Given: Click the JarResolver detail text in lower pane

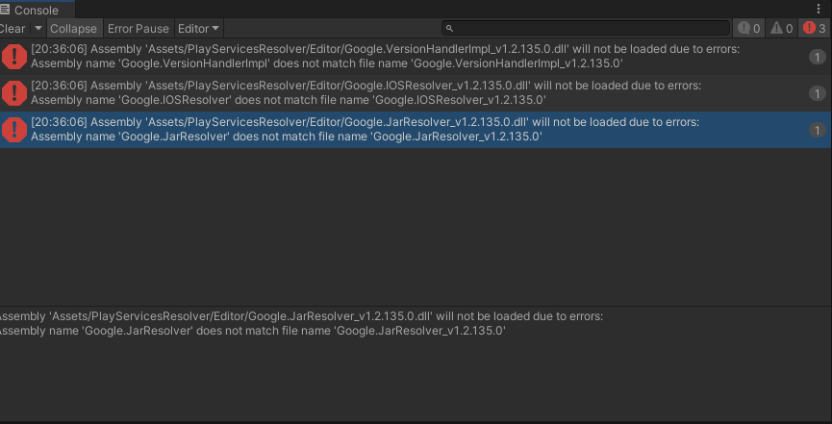Looking at the screenshot, I should [301, 324].
